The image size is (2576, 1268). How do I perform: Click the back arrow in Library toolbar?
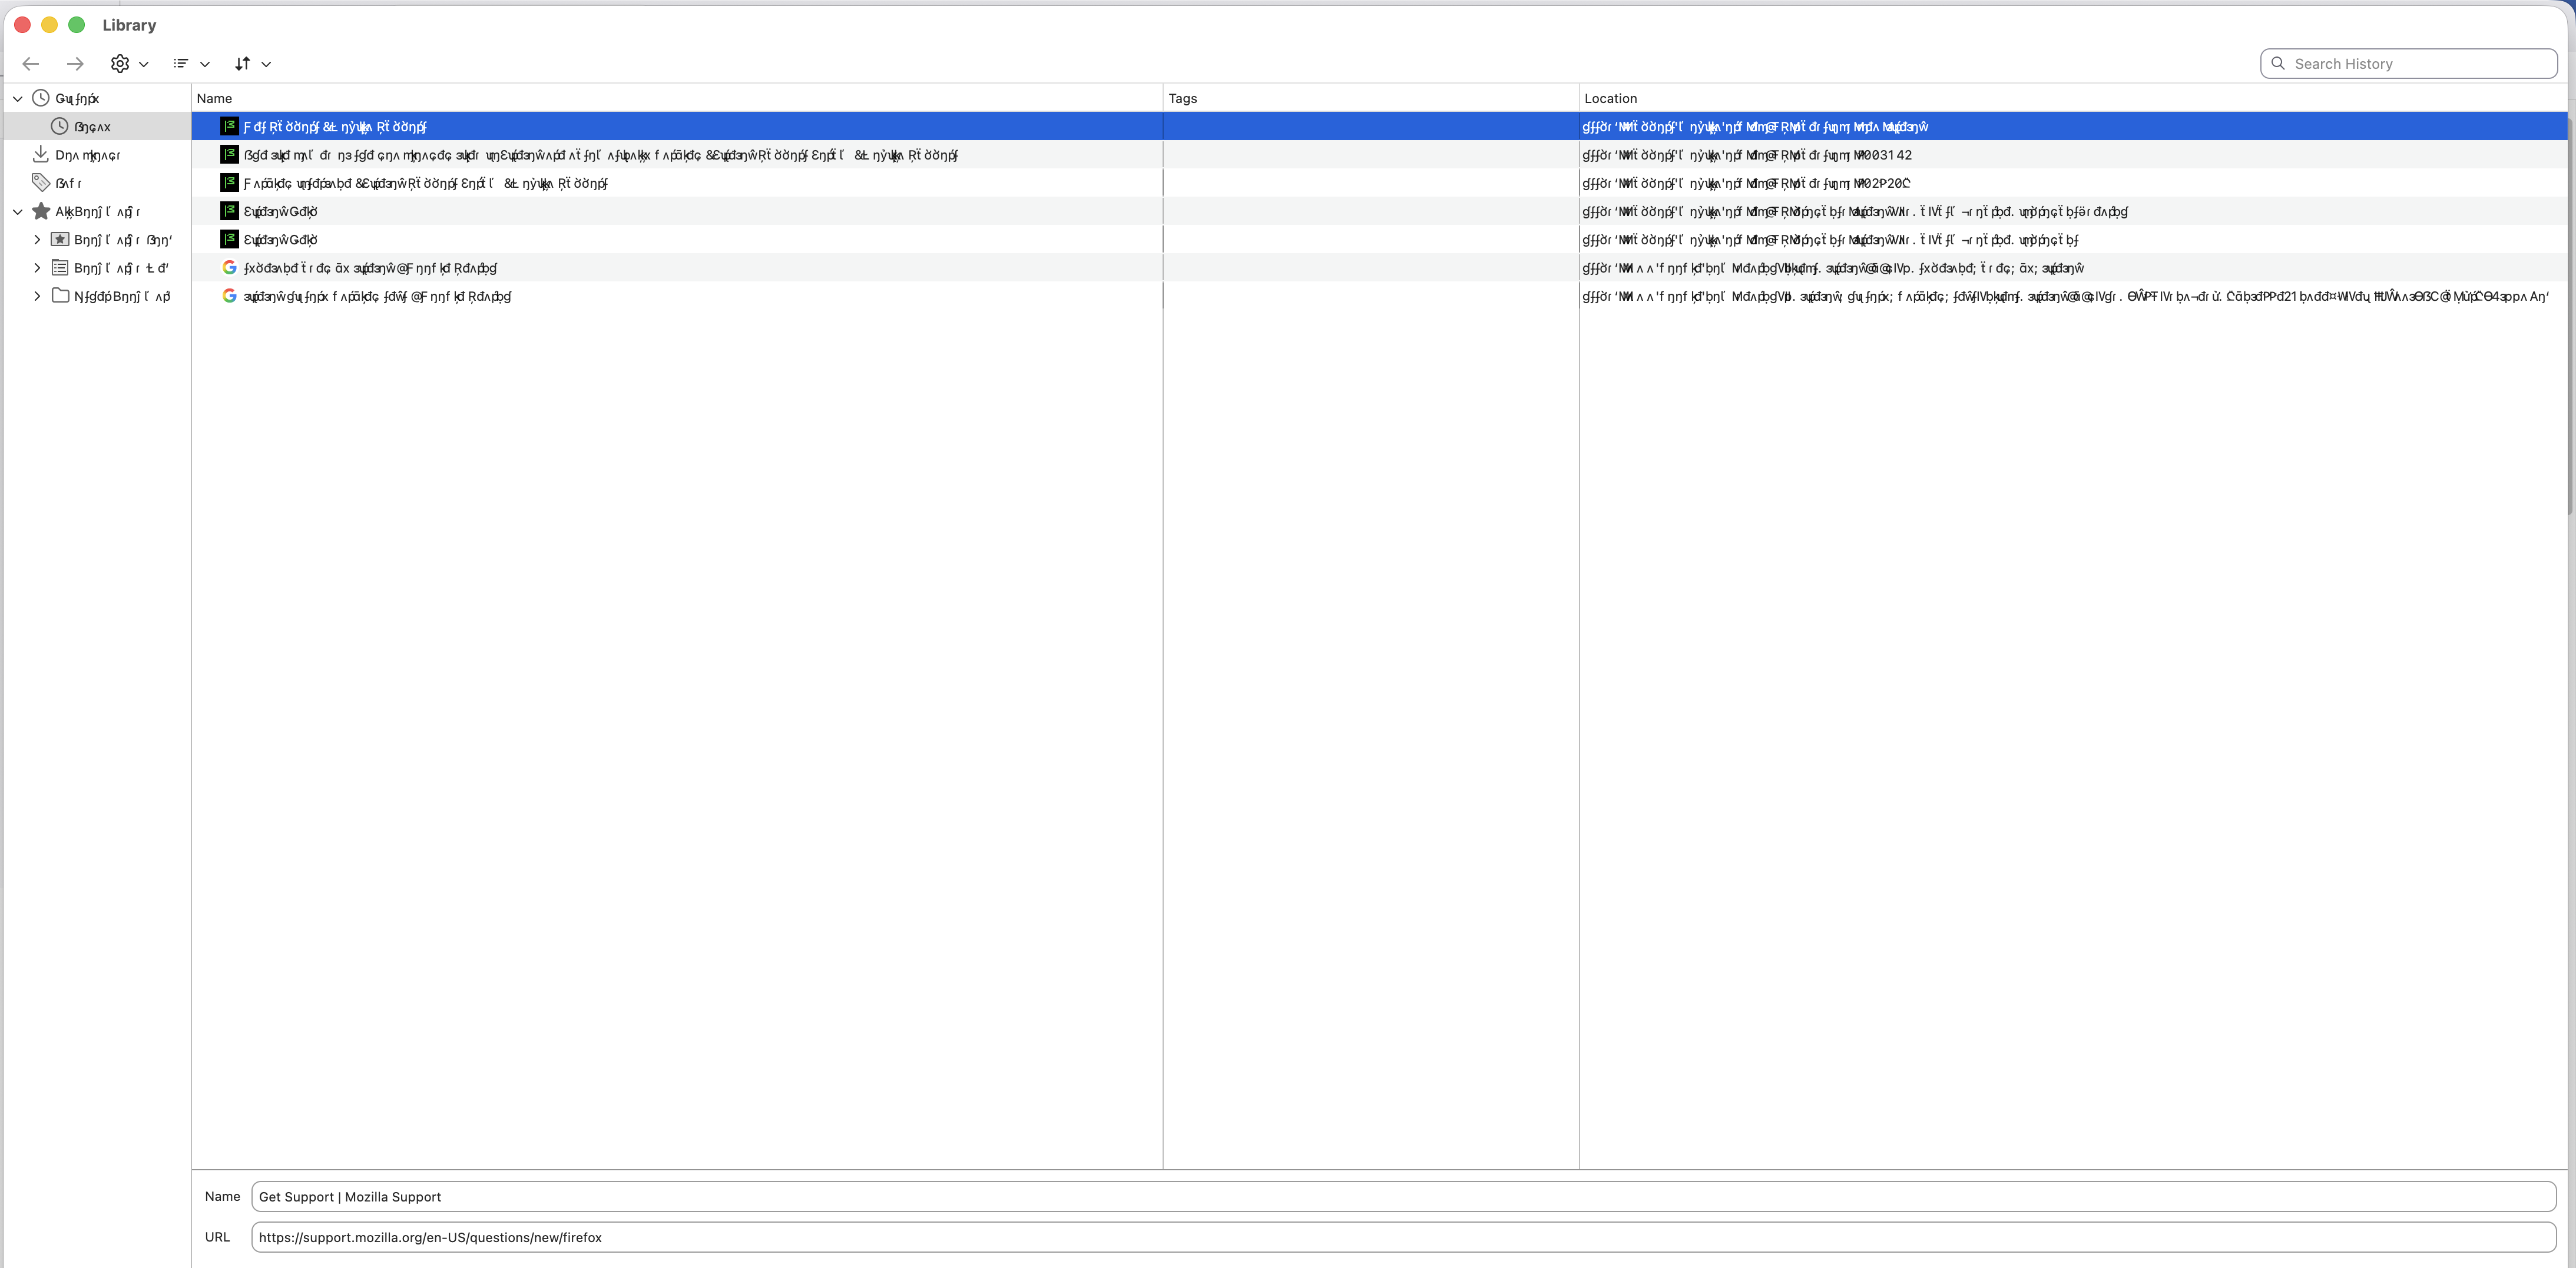pos(31,64)
